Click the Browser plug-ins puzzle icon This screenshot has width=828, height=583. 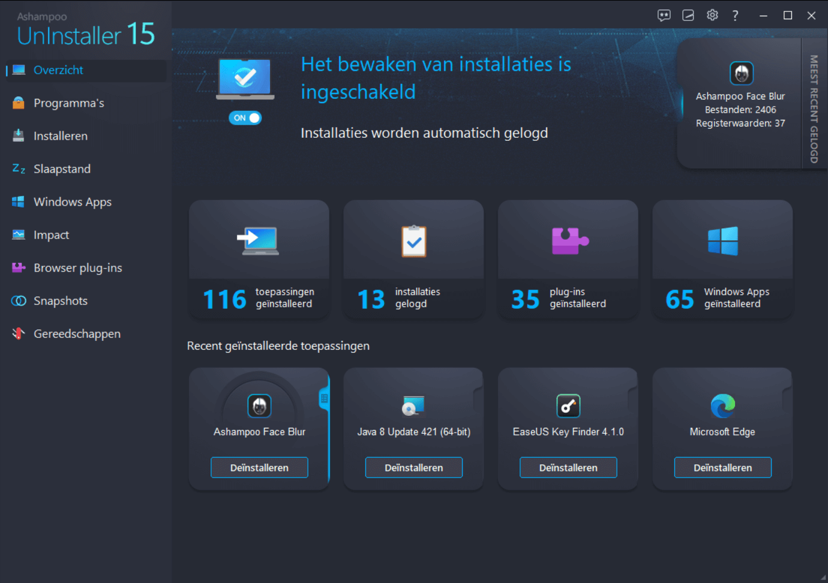coord(19,268)
